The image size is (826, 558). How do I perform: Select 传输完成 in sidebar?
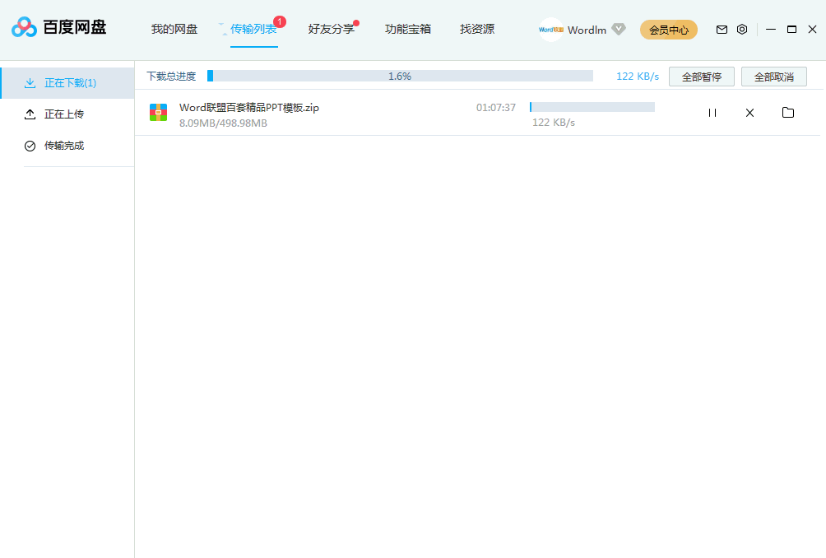(67, 146)
